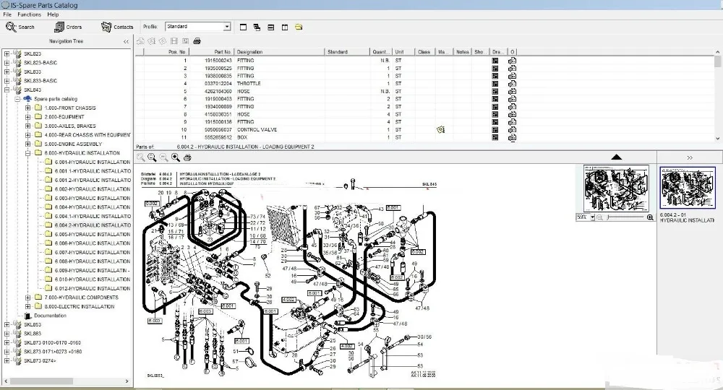Expand the SKL873 0274> tree node
The width and height of the screenshot is (723, 390).
tap(7, 360)
